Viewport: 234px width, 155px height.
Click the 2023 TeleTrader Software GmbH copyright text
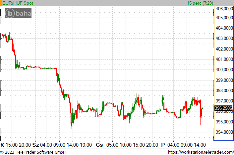pos(33,152)
